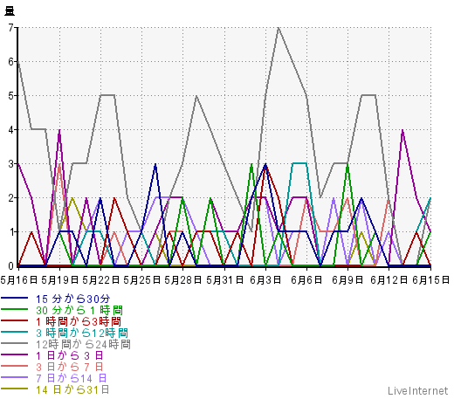Click the 5月16日 x-axis date label
The image size is (454, 399).
tap(19, 280)
